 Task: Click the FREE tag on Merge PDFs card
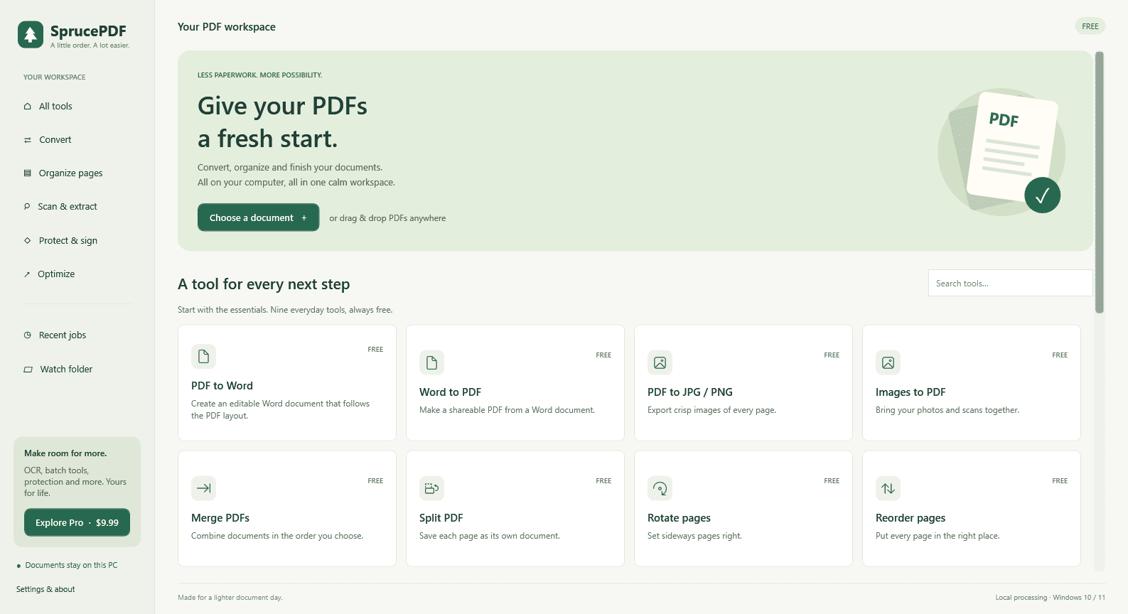375,481
